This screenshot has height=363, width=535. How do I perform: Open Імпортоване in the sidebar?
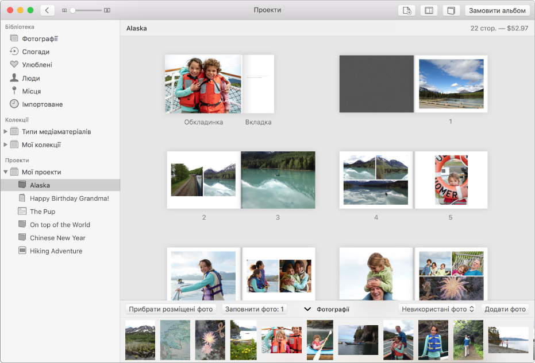point(42,104)
